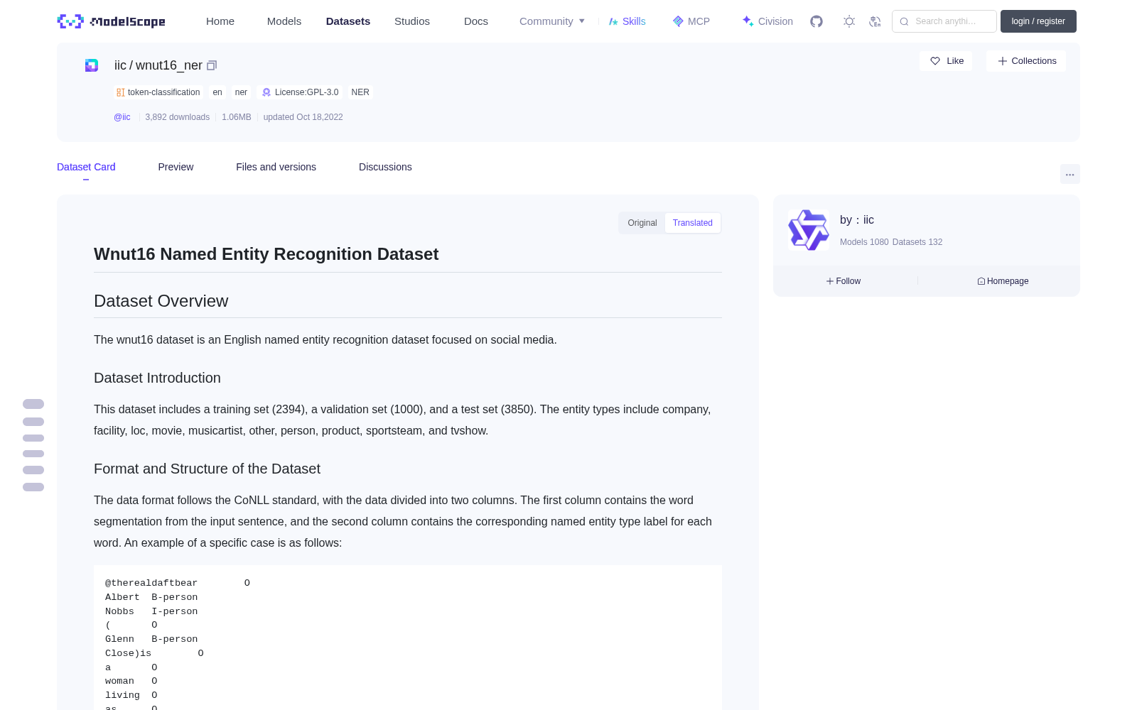This screenshot has width=1137, height=710.
Task: Focus the Search anything input field
Action: (944, 21)
